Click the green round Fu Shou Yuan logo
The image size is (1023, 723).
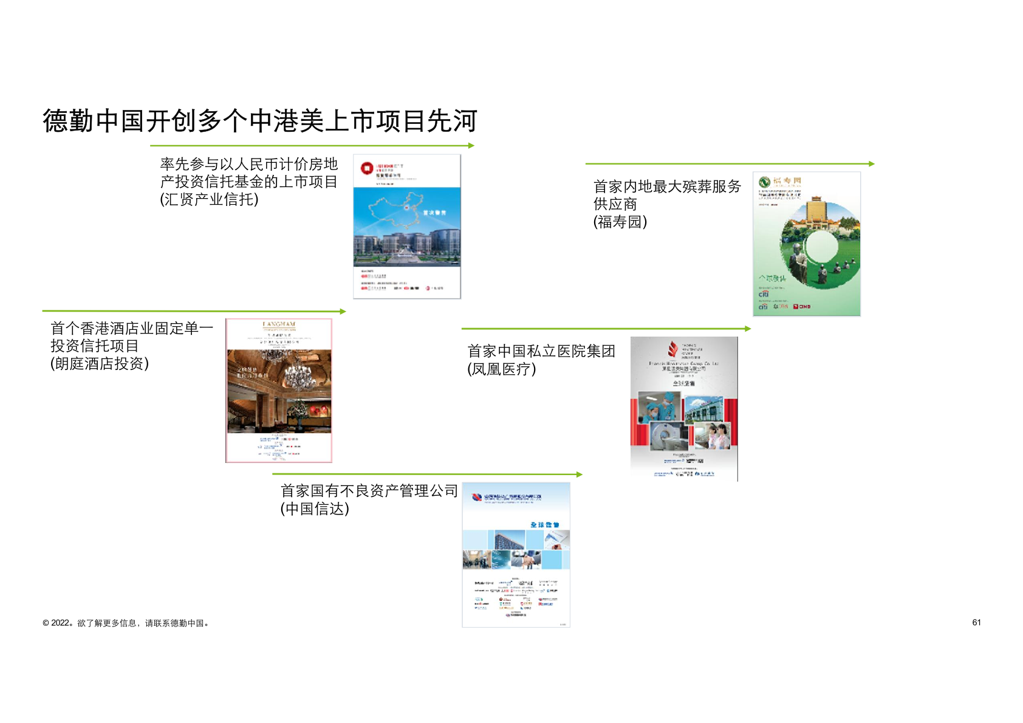(764, 182)
